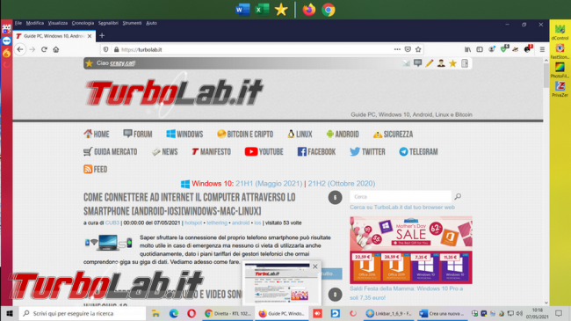Open Word from the top Linkbar
The height and width of the screenshot is (321, 571).
[242, 10]
